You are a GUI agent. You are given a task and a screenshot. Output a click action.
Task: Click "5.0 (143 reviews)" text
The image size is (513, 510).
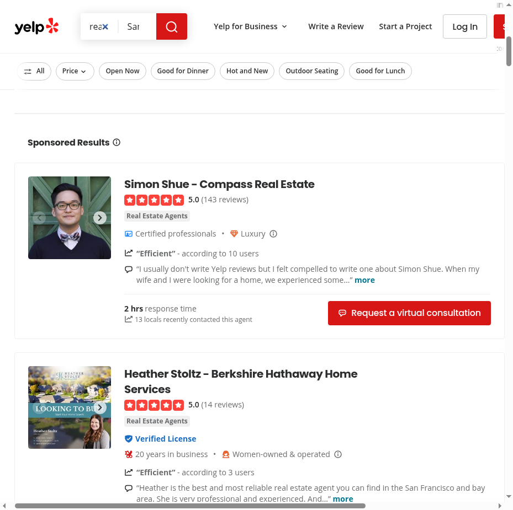pyautogui.click(x=218, y=200)
